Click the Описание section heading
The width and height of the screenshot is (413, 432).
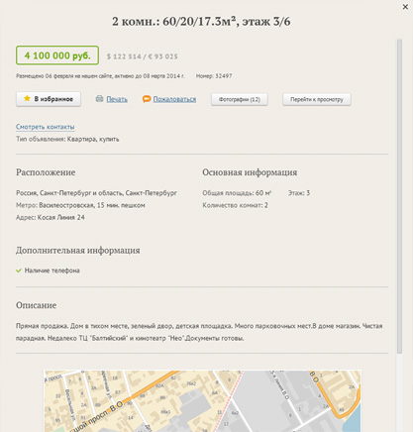tap(37, 305)
